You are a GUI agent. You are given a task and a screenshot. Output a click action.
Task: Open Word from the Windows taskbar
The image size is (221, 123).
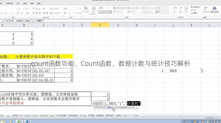27,121
